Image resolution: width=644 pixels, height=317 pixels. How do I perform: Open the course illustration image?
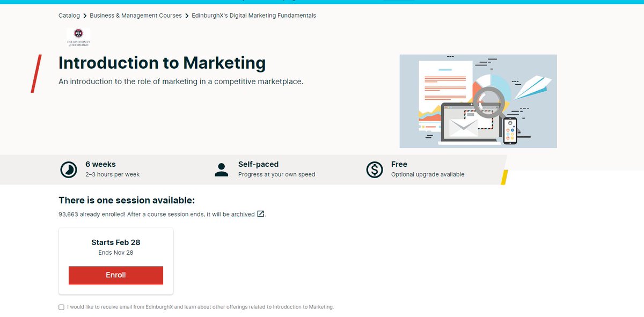478,101
